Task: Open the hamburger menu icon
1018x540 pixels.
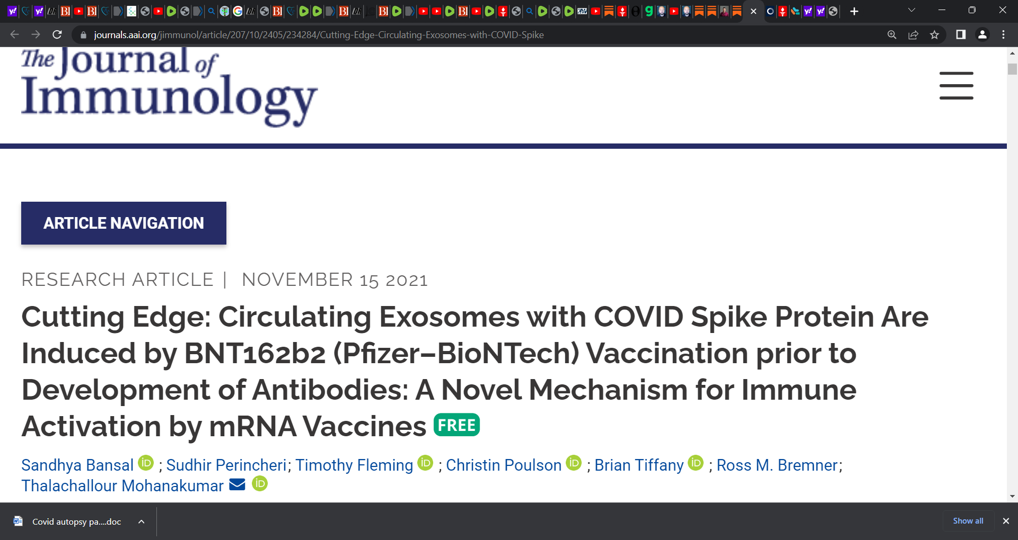Action: (x=956, y=86)
